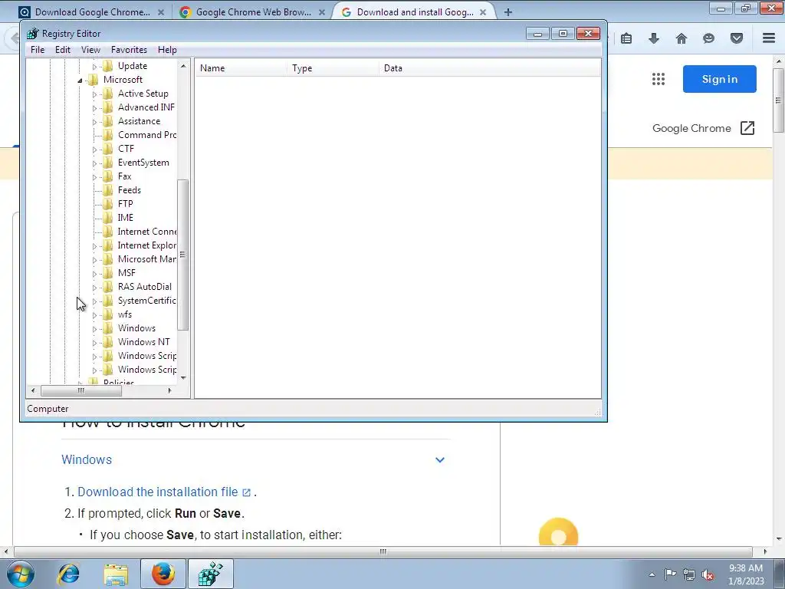Open the Firefox hamburger menu
785x589 pixels.
pos(769,38)
